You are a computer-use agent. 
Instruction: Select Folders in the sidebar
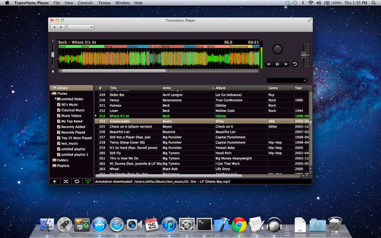point(62,160)
